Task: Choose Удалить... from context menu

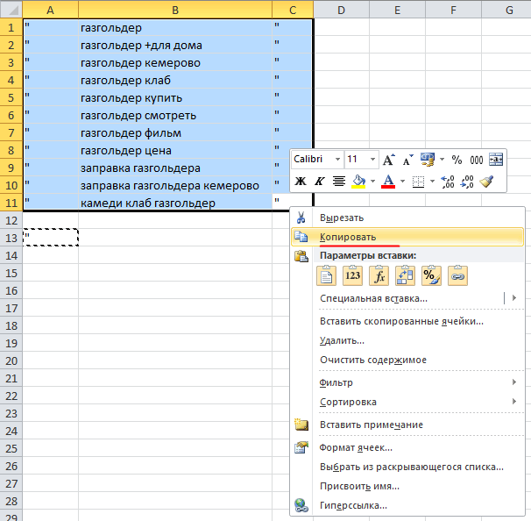Action: pos(407,340)
